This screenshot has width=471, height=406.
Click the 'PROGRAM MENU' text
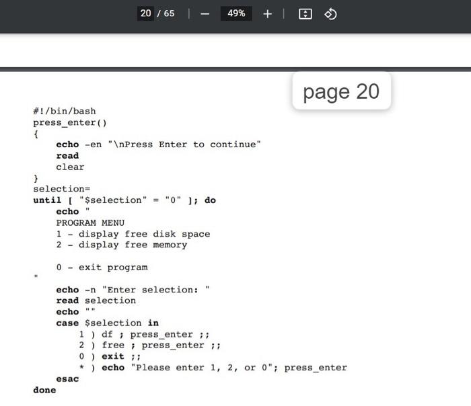(x=90, y=222)
